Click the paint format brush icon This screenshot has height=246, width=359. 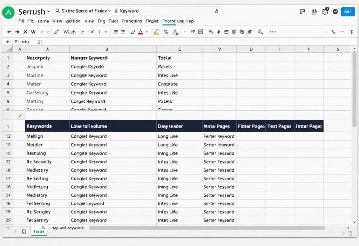click(x=56, y=32)
